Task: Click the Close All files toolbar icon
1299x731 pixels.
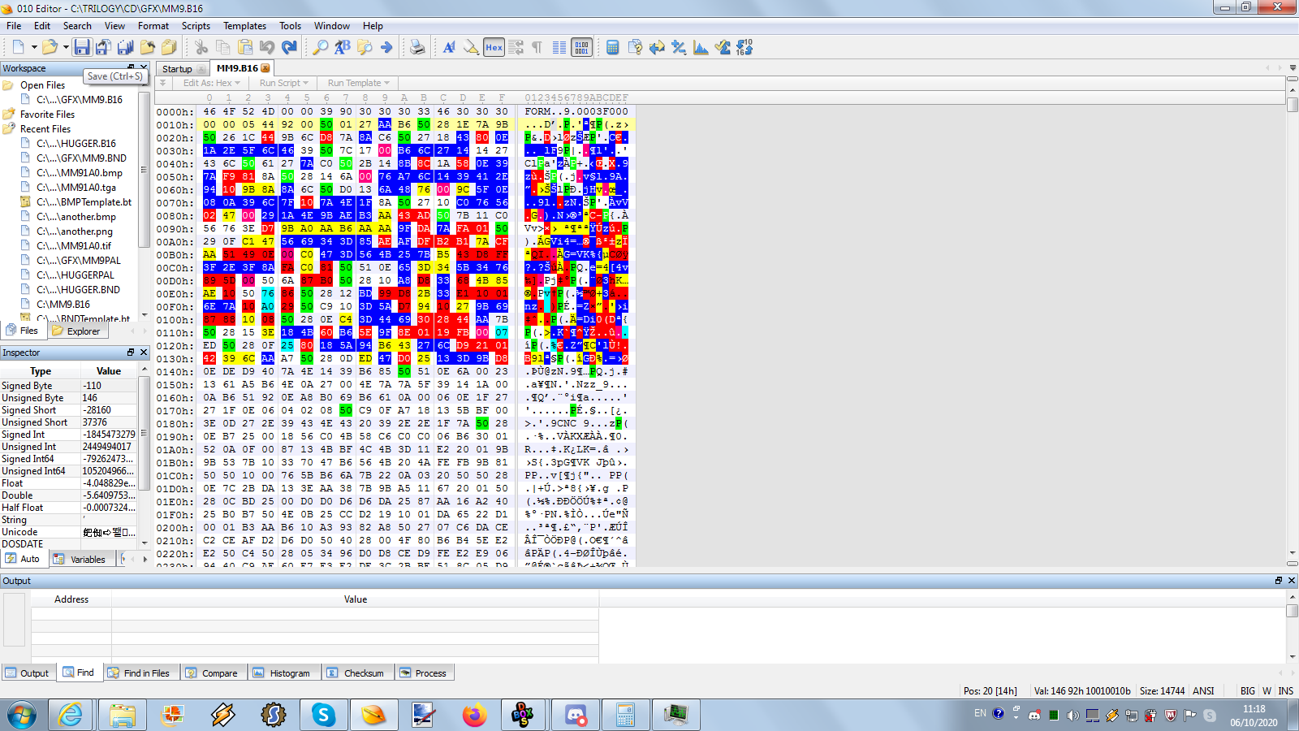Action: (169, 47)
